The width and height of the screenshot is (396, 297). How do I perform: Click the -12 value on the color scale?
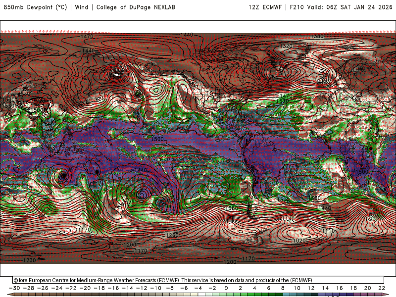[142, 288]
